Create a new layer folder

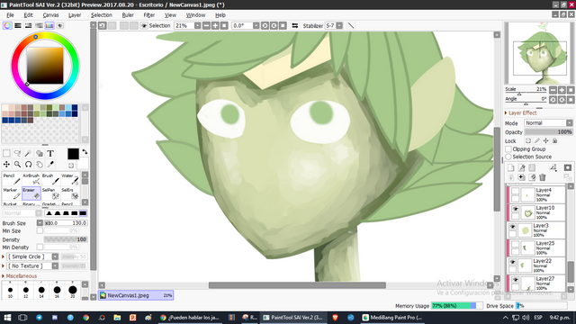click(x=532, y=168)
